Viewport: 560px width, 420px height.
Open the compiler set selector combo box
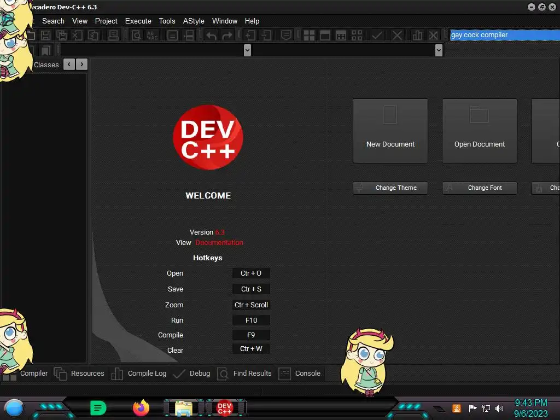coord(505,35)
